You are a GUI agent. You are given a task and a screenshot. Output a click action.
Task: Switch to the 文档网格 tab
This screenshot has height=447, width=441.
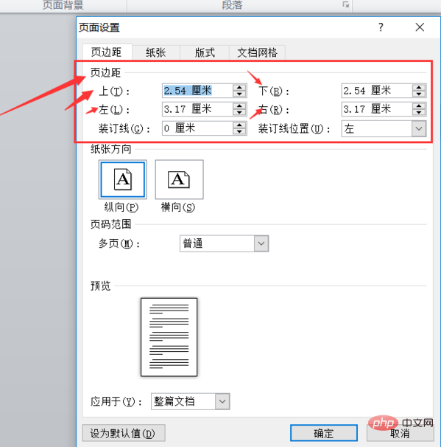pyautogui.click(x=257, y=52)
